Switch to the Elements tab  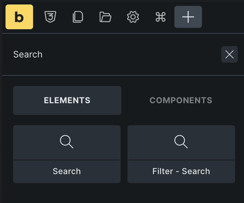67,100
